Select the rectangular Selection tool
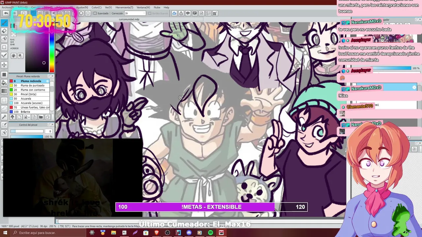The image size is (422, 237). [x=4, y=100]
